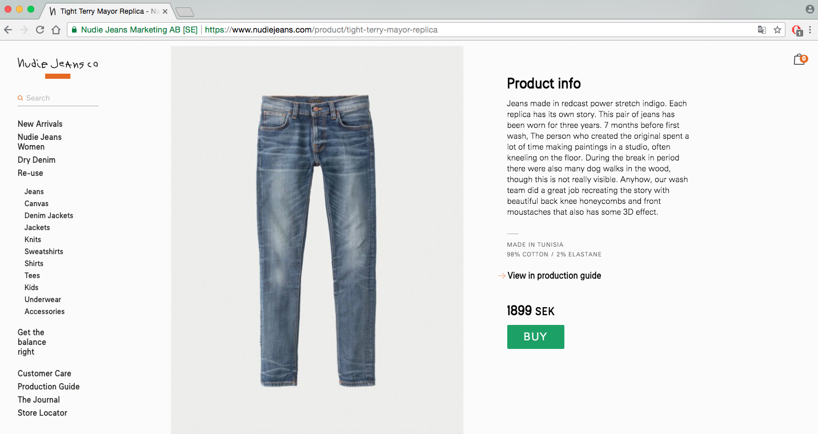Viewport: 818px width, 434px height.
Task: Go back using the browser back arrow
Action: pos(8,29)
